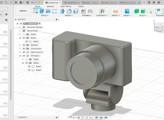164x120 pixels.
Task: Collapse the Browser panel arrow
Action: pyautogui.click(x=16, y=19)
